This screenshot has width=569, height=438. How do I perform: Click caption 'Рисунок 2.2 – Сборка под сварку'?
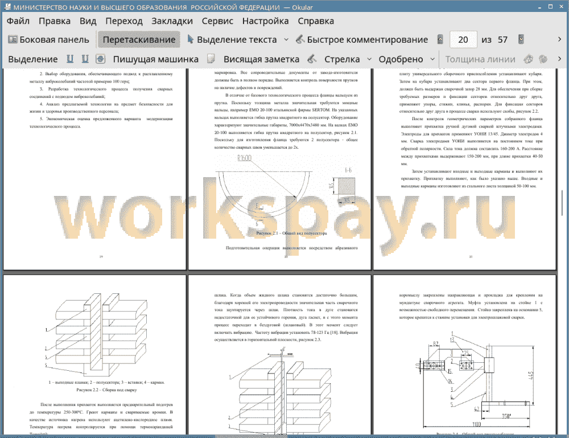tap(107, 390)
